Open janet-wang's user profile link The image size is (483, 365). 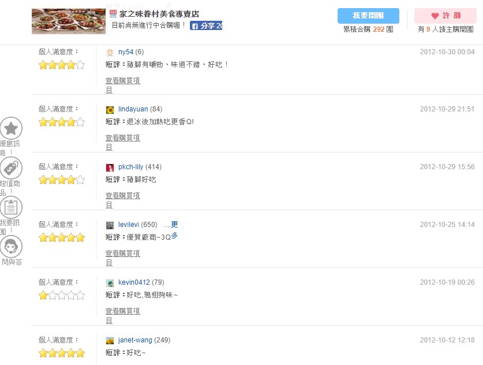(x=136, y=340)
